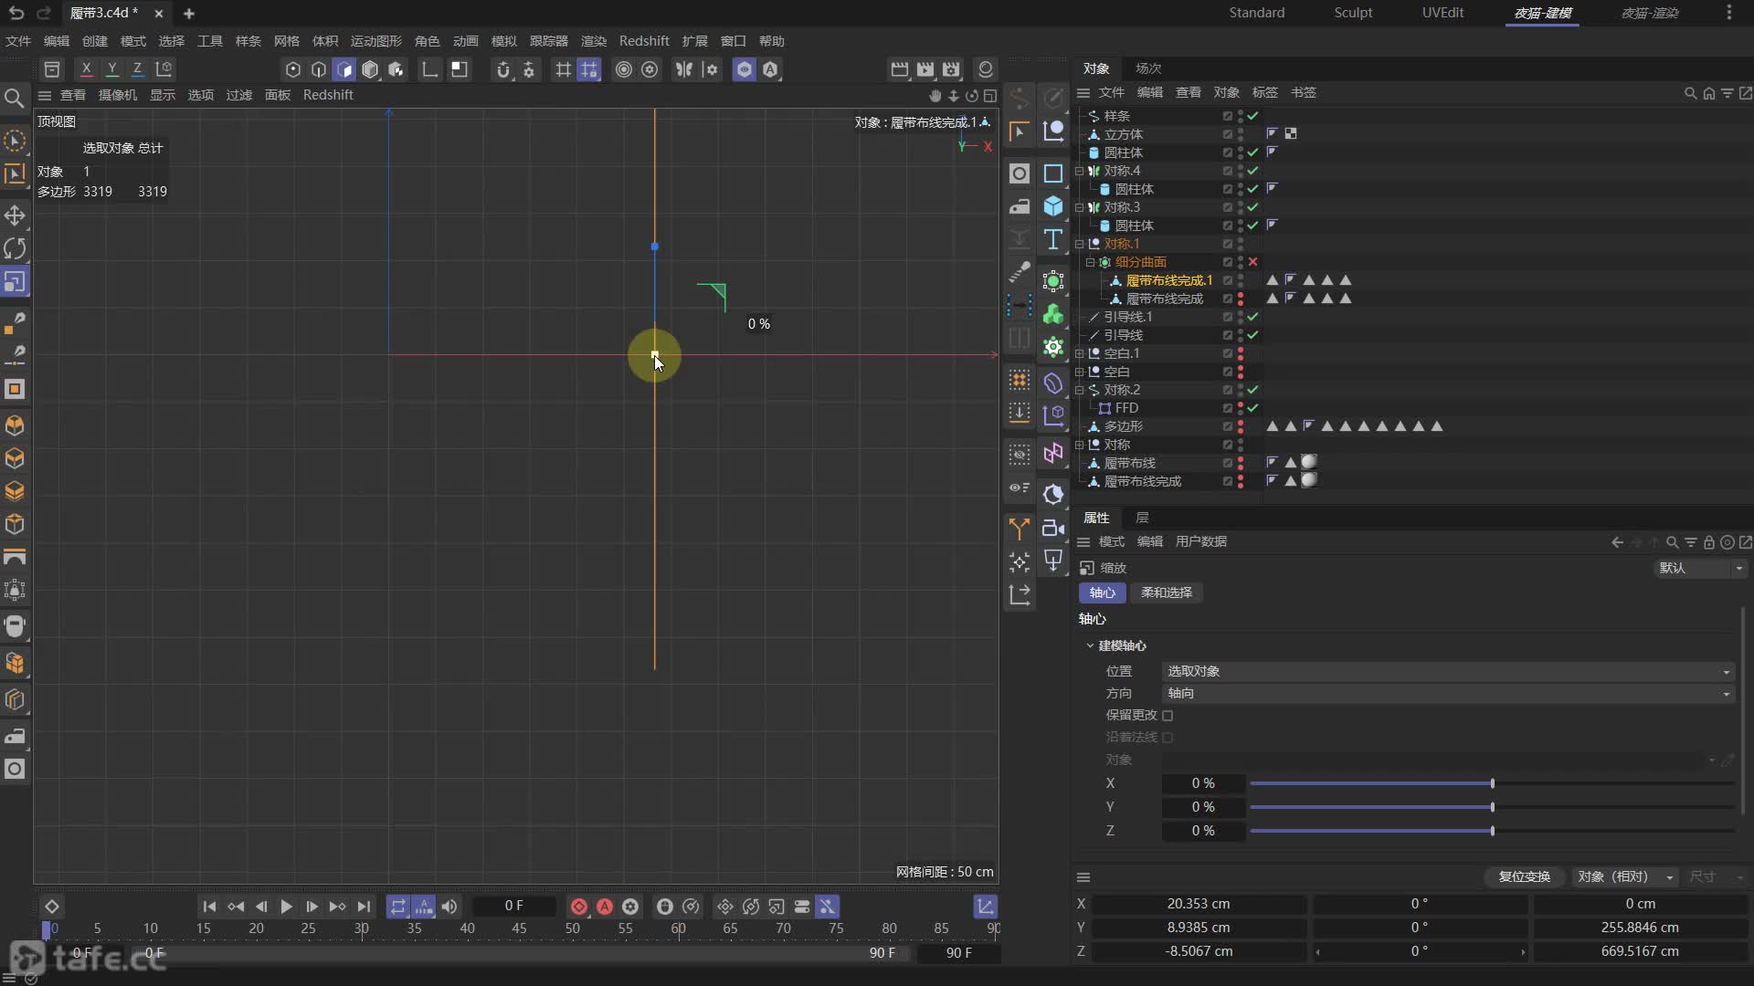The image size is (1754, 986).
Task: Click the Rectangle spline icon
Action: [1053, 173]
